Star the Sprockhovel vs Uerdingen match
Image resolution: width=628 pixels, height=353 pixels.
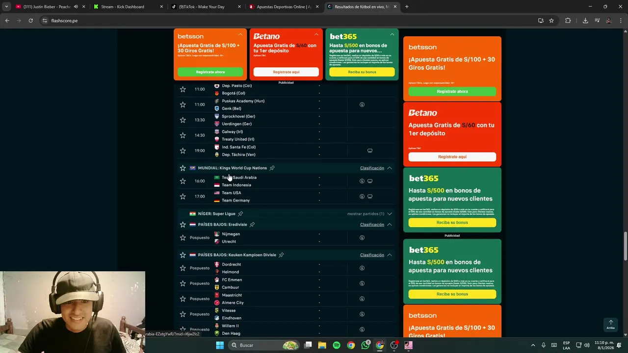coord(183,120)
